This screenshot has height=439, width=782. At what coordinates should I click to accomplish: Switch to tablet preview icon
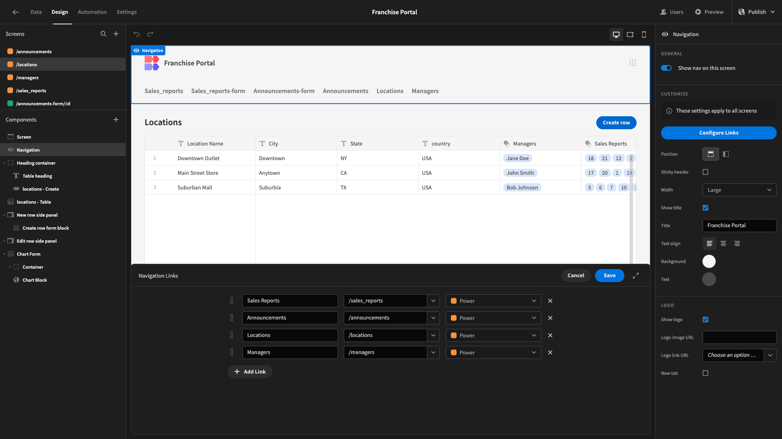tap(630, 35)
